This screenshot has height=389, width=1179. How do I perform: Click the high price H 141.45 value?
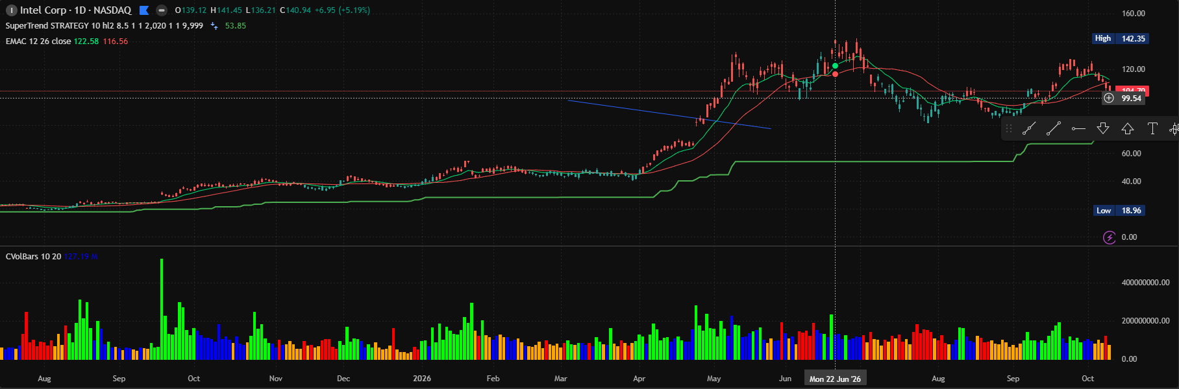tap(226, 10)
